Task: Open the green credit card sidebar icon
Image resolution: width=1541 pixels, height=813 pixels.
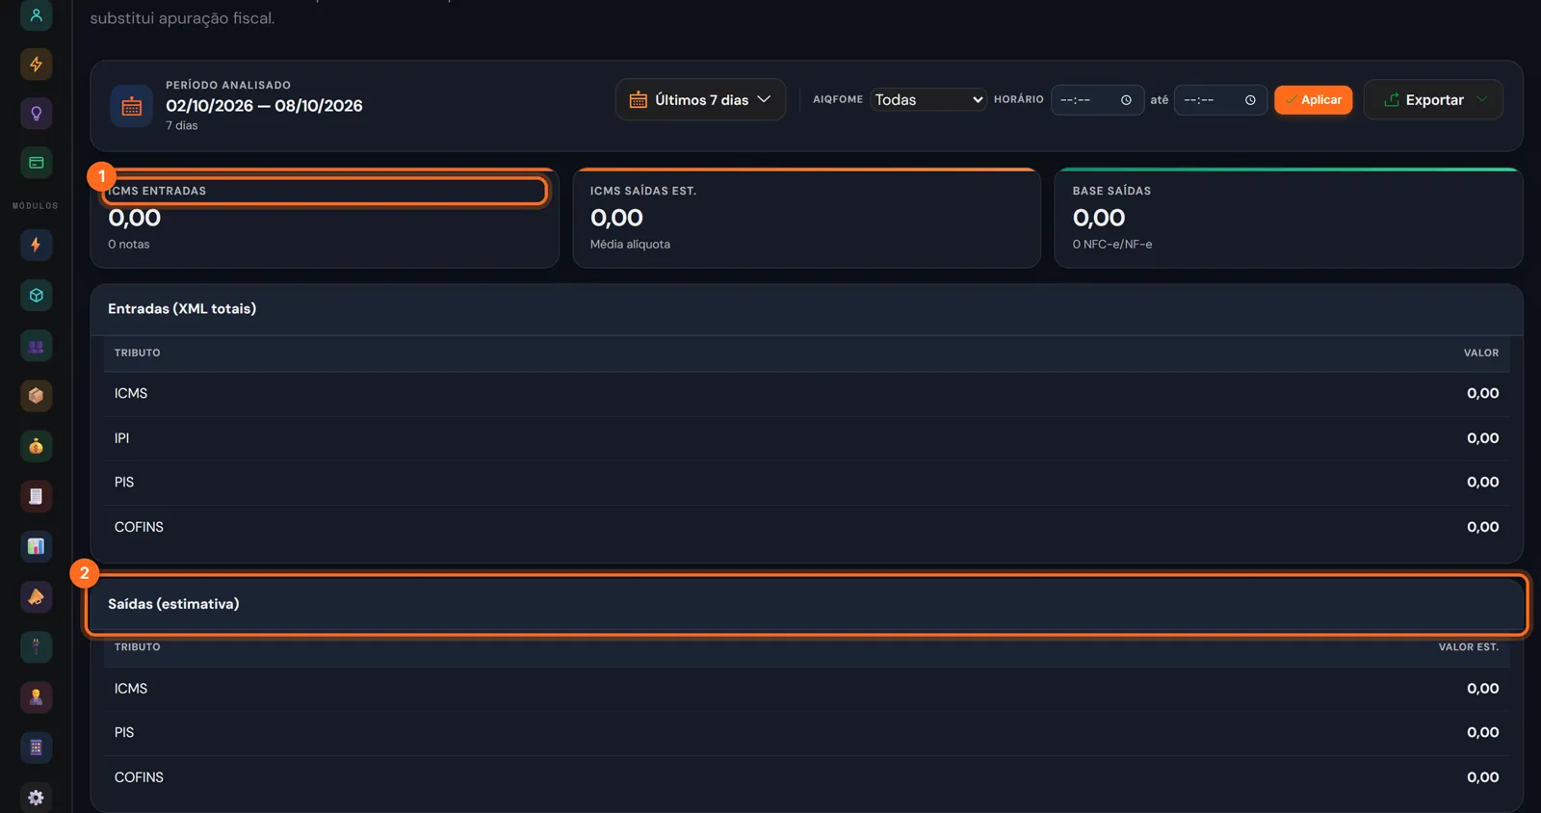Action: click(x=36, y=163)
